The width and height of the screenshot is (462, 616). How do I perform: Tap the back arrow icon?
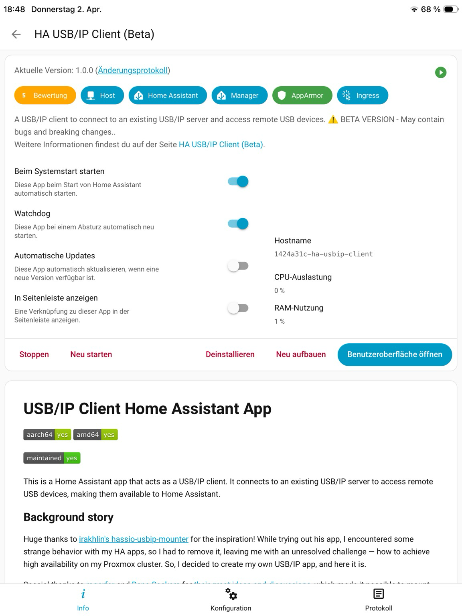pos(16,34)
